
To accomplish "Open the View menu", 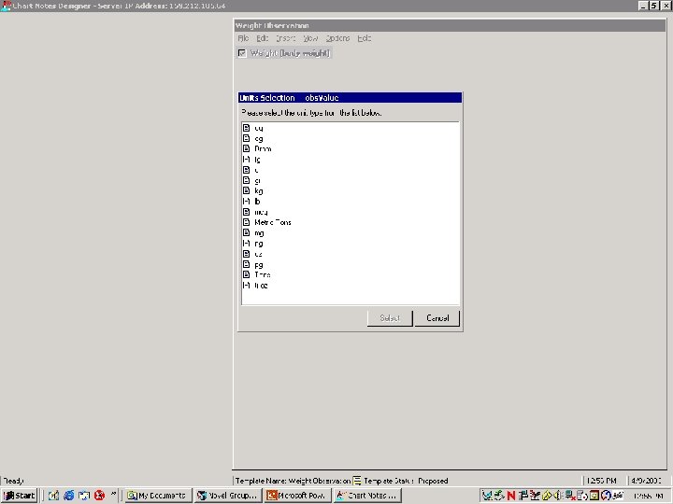I will tap(310, 38).
